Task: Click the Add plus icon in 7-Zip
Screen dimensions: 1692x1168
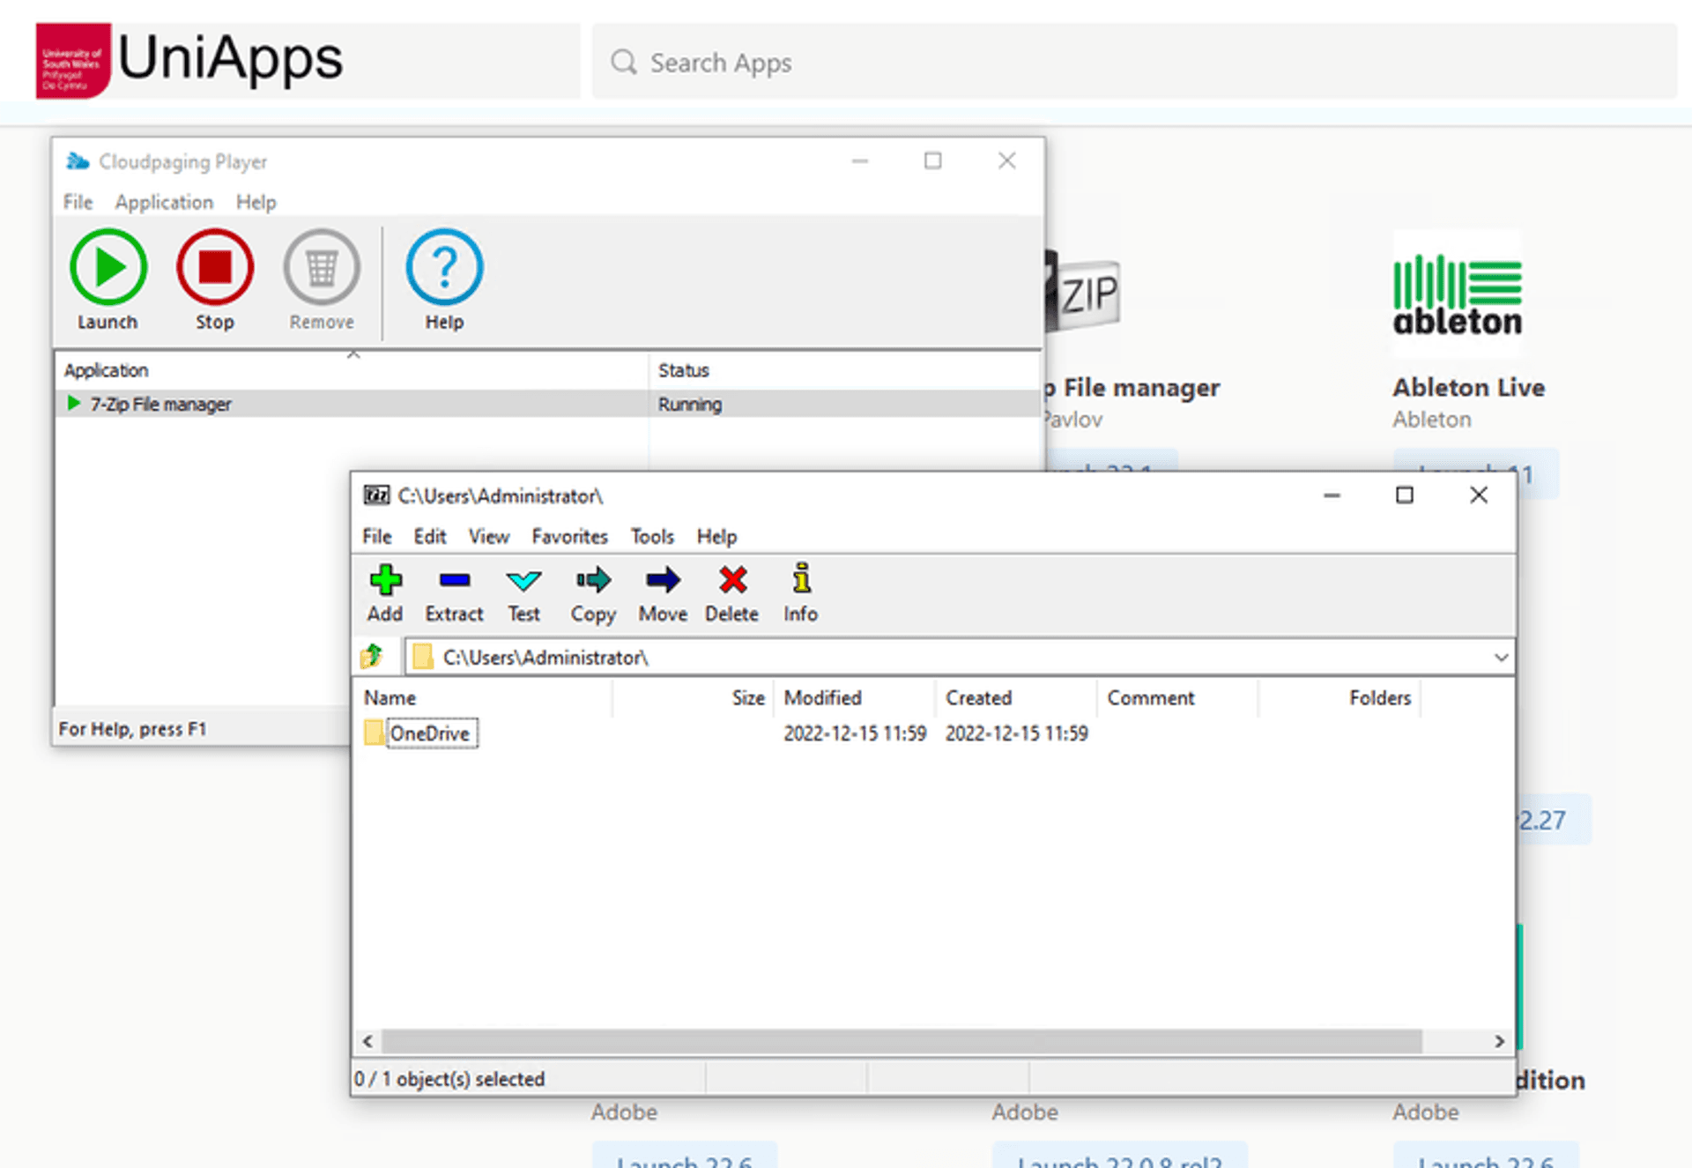Action: [x=385, y=580]
